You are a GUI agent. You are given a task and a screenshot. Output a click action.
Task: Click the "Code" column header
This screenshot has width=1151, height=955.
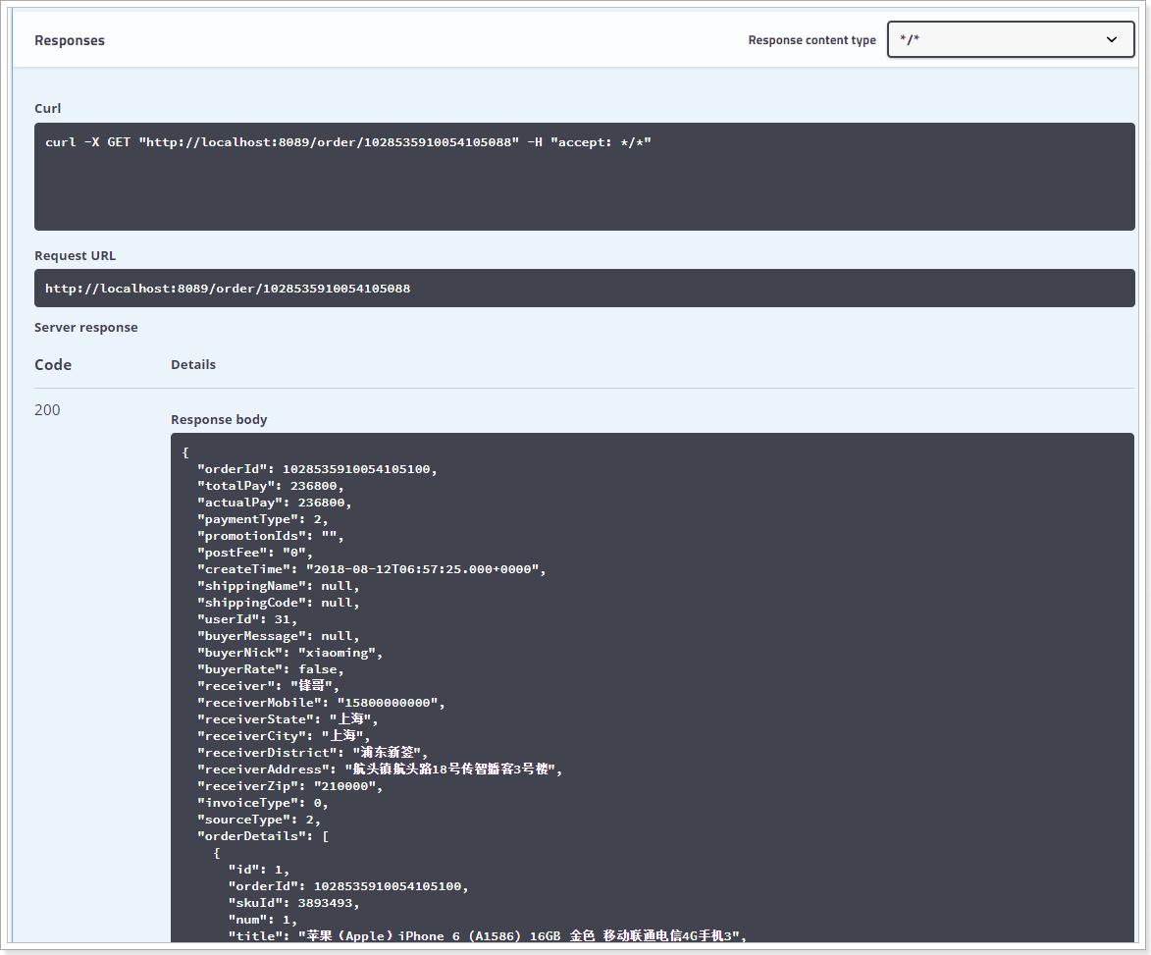pos(53,365)
